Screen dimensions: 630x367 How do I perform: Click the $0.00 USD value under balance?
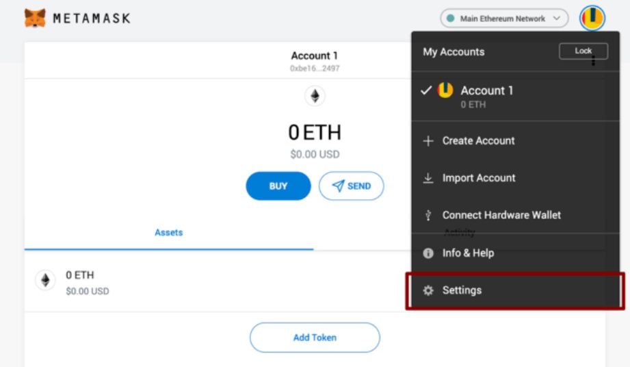point(315,154)
